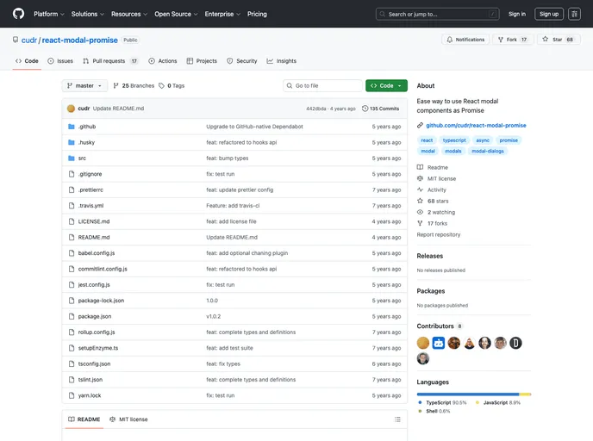Viewport: 593px width, 441px height.
Task: Click the Sign in link
Action: tap(517, 14)
